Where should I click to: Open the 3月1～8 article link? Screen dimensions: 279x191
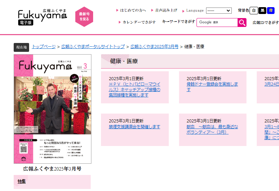(x=271, y=132)
